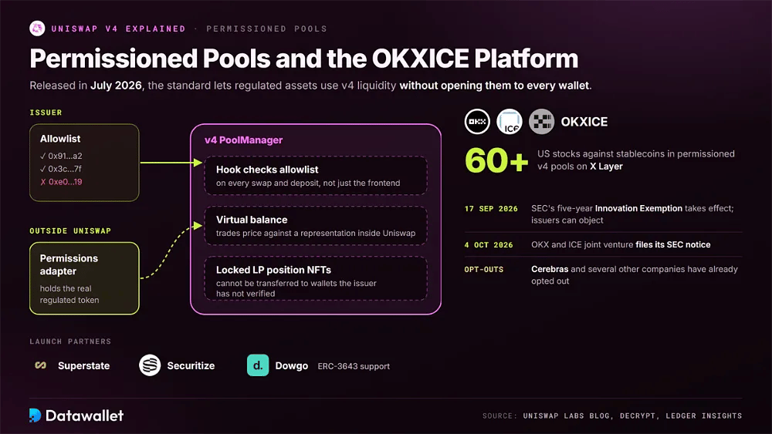Click the '4 OCT 2026' date

[489, 245]
